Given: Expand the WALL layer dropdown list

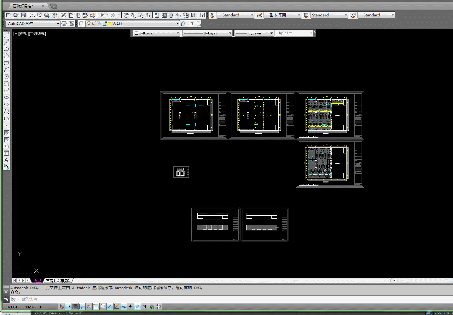Looking at the screenshot, I should pos(177,24).
